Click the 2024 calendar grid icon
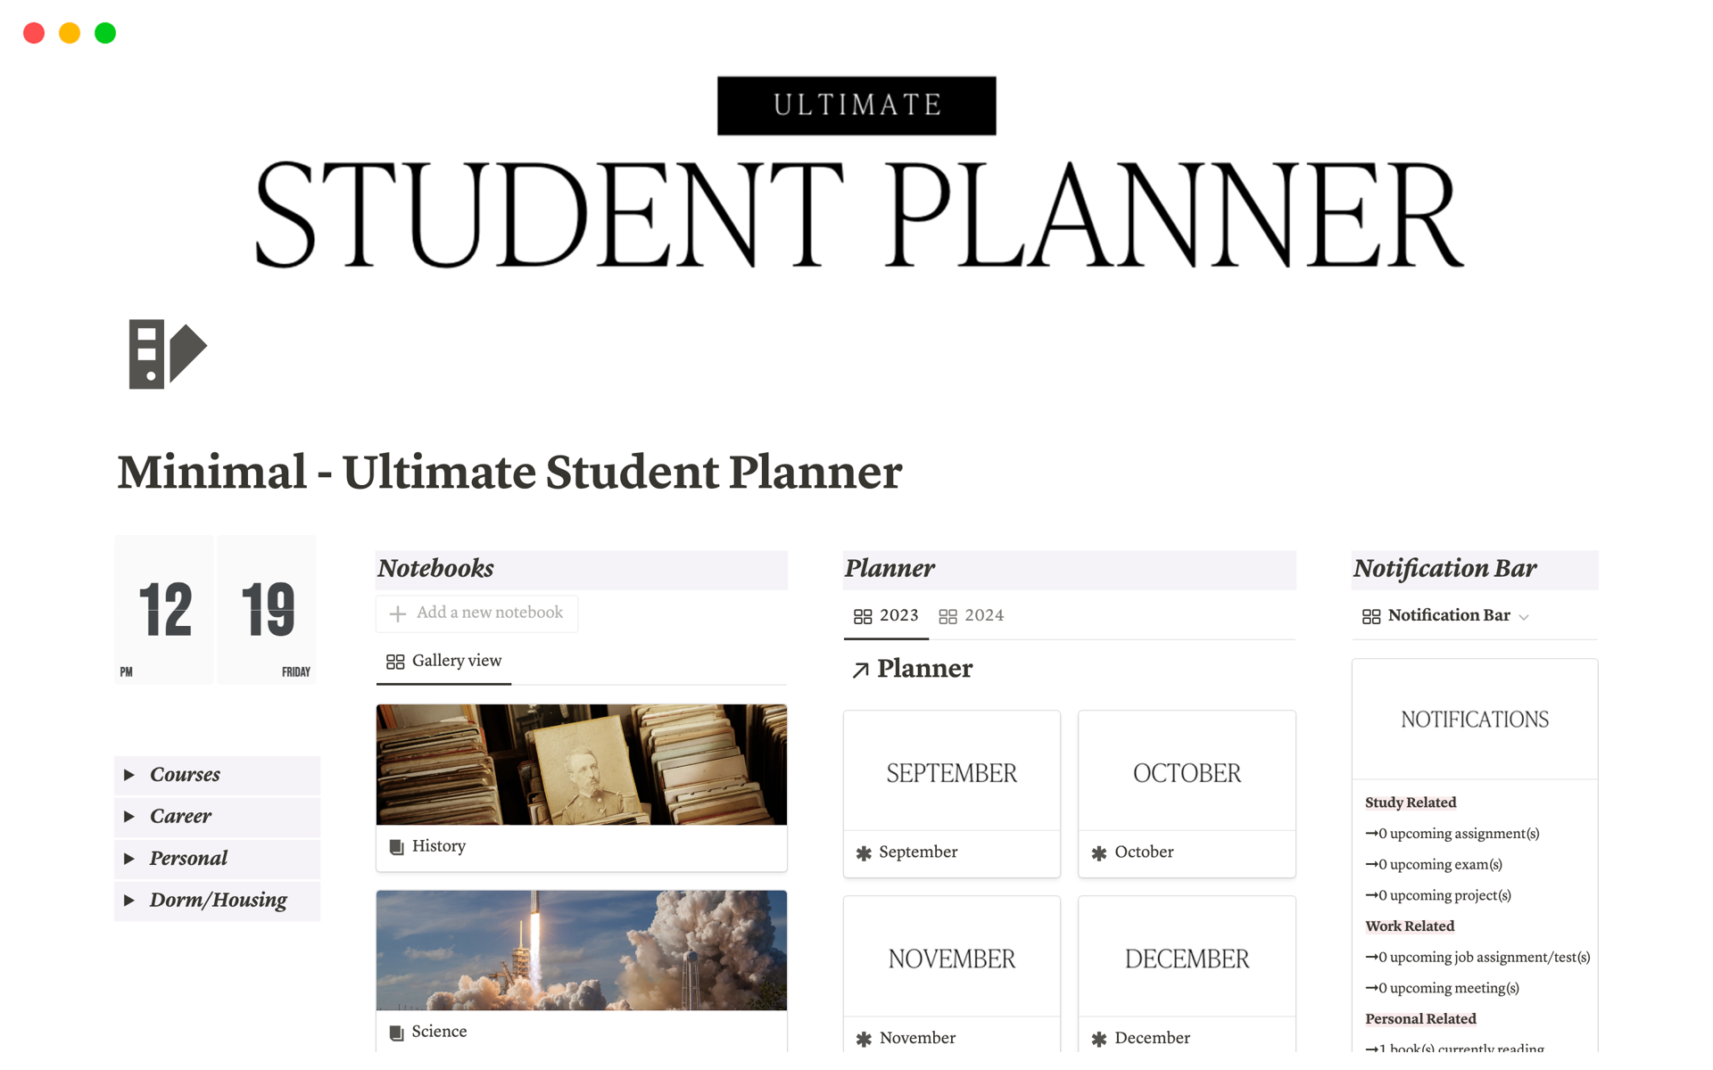1713x1070 pixels. [948, 615]
